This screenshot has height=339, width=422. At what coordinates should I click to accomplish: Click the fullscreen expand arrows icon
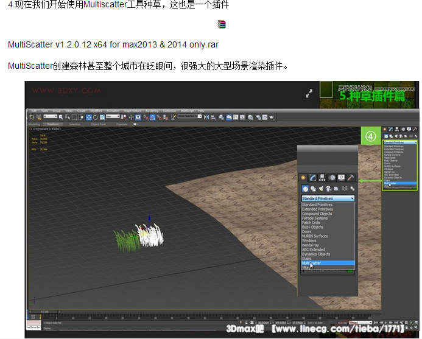[x=309, y=93]
